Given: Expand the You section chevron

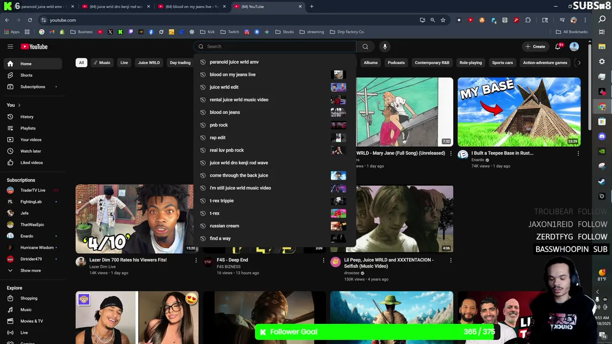Looking at the screenshot, I should click(x=19, y=105).
